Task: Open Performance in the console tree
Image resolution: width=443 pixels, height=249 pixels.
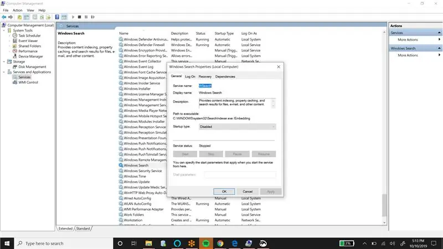Action: pyautogui.click(x=28, y=51)
